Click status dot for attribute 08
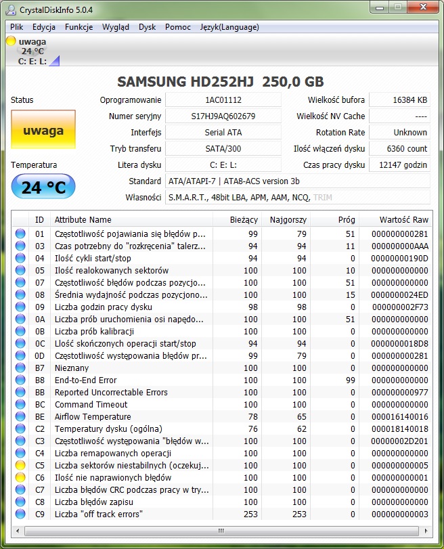The image size is (444, 549). (x=20, y=294)
